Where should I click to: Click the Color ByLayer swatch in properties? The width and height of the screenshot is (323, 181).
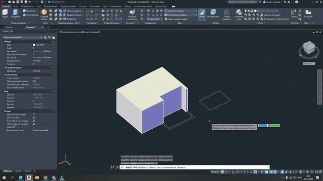tap(34, 45)
